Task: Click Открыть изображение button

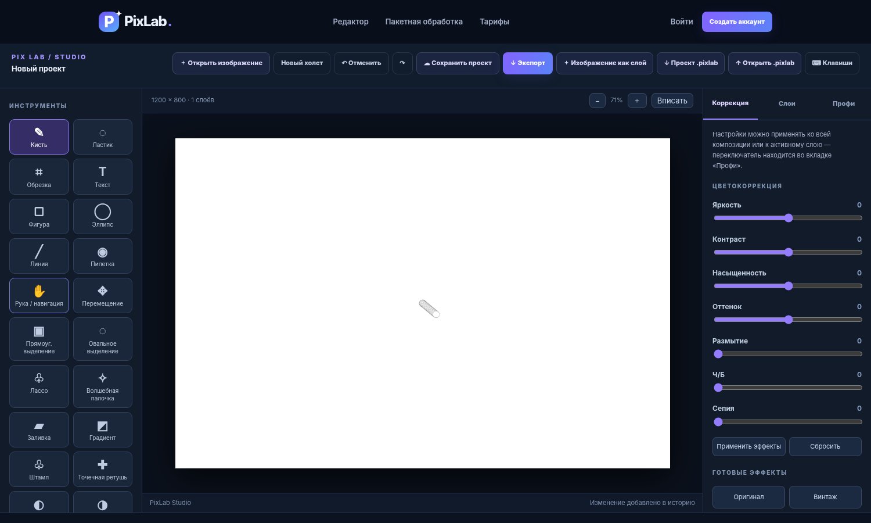Action: 221,63
